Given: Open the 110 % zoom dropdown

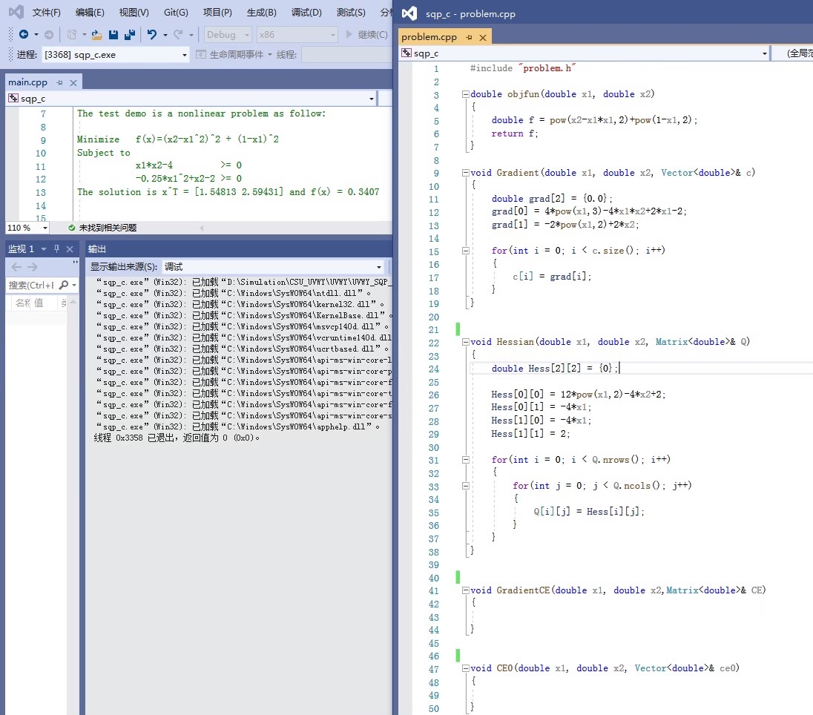Looking at the screenshot, I should click(45, 228).
